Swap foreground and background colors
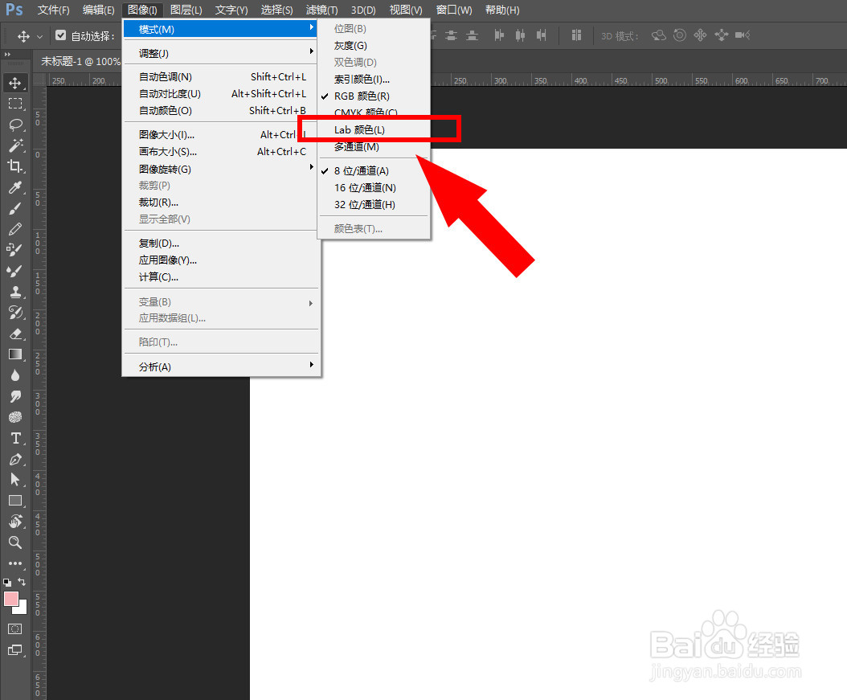The height and width of the screenshot is (700, 847). [22, 582]
